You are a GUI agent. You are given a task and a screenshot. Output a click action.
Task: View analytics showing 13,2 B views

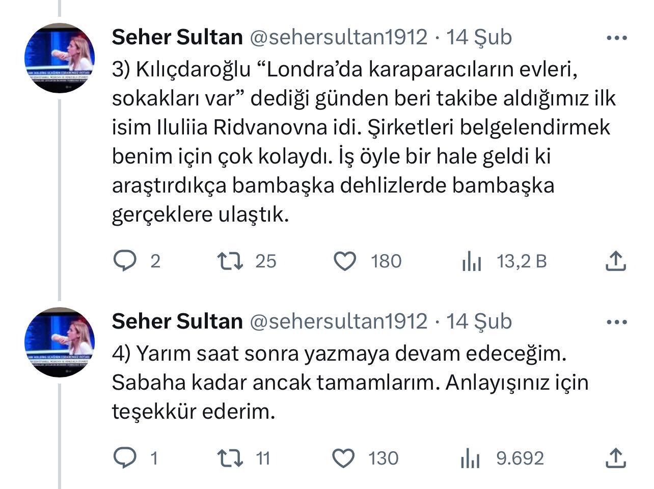pos(472,262)
